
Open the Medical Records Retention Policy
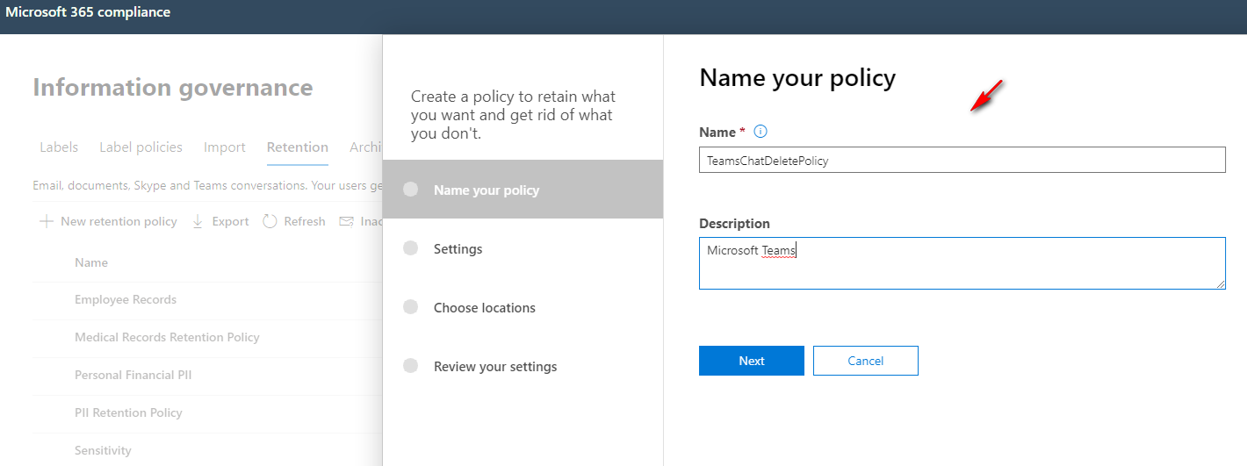click(x=167, y=337)
